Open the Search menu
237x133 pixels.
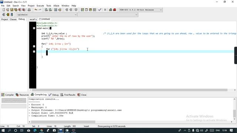pos(16,6)
